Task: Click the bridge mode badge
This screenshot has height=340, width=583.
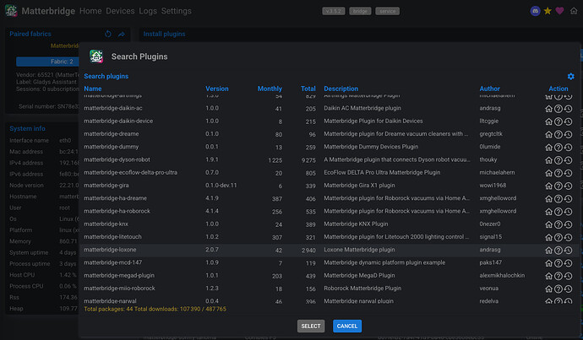Action: [360, 11]
